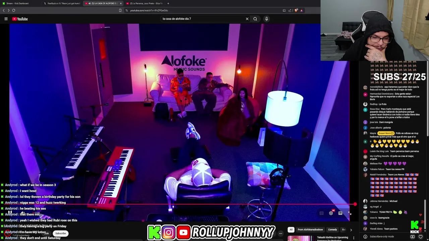
Task: Open the three-dot menu on Tekashi 6ix9ine video
Action: coord(354,238)
